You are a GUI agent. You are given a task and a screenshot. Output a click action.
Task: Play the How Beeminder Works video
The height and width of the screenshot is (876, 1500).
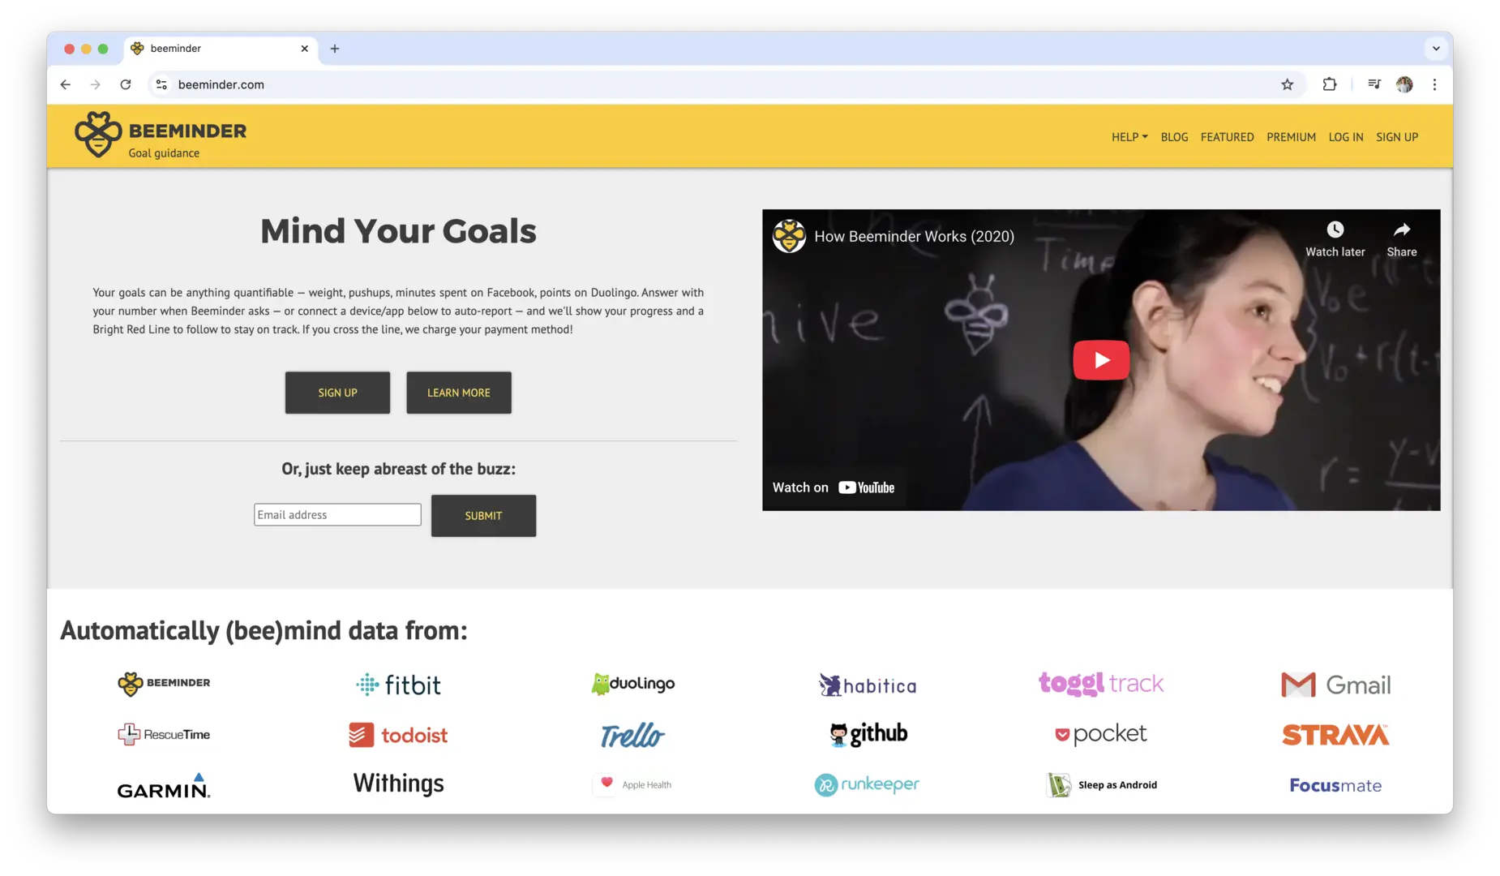(1100, 359)
